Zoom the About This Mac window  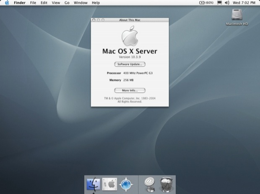103,20
